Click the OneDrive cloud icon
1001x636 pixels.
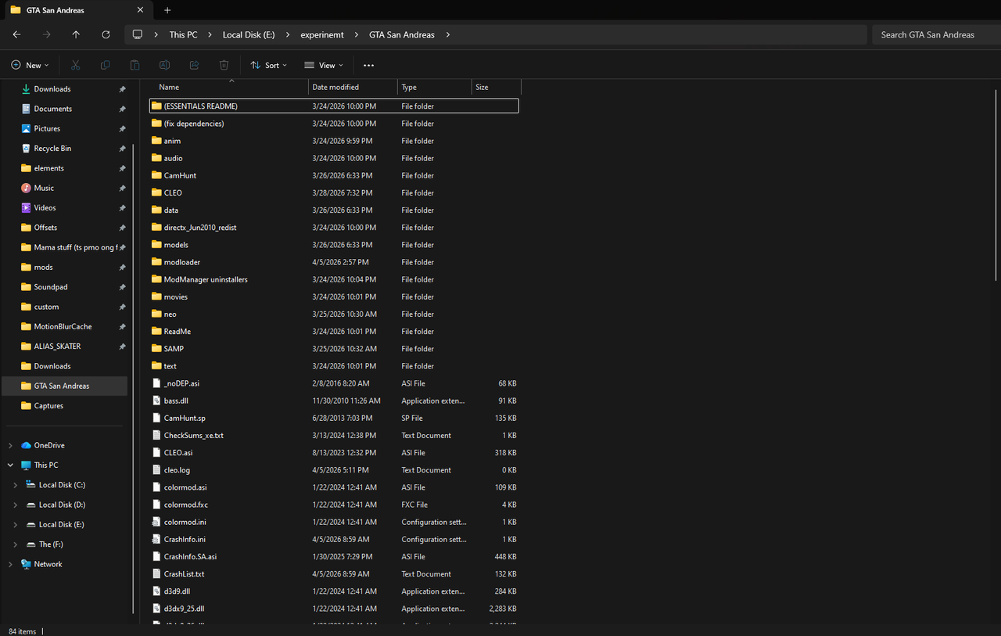[26, 445]
